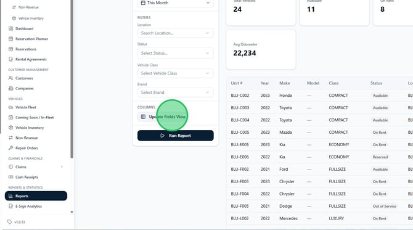Open the Vehicle Fleet page
This screenshot has height=230, width=413.
point(26,107)
